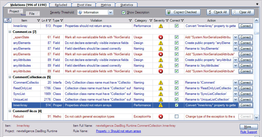
Task: Toggle the Show Description checkbox
Action: coord(124,12)
